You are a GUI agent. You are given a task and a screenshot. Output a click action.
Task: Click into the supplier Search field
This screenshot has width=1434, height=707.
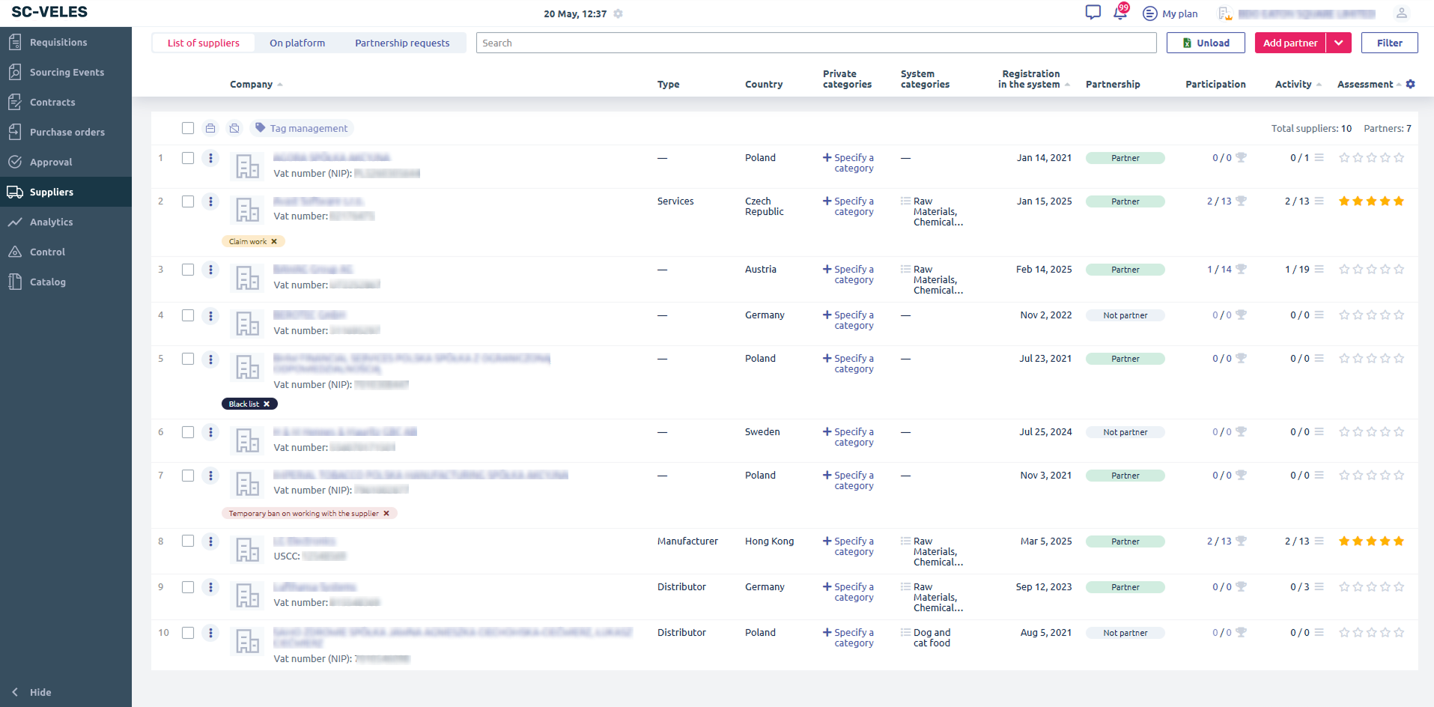pyautogui.click(x=816, y=43)
